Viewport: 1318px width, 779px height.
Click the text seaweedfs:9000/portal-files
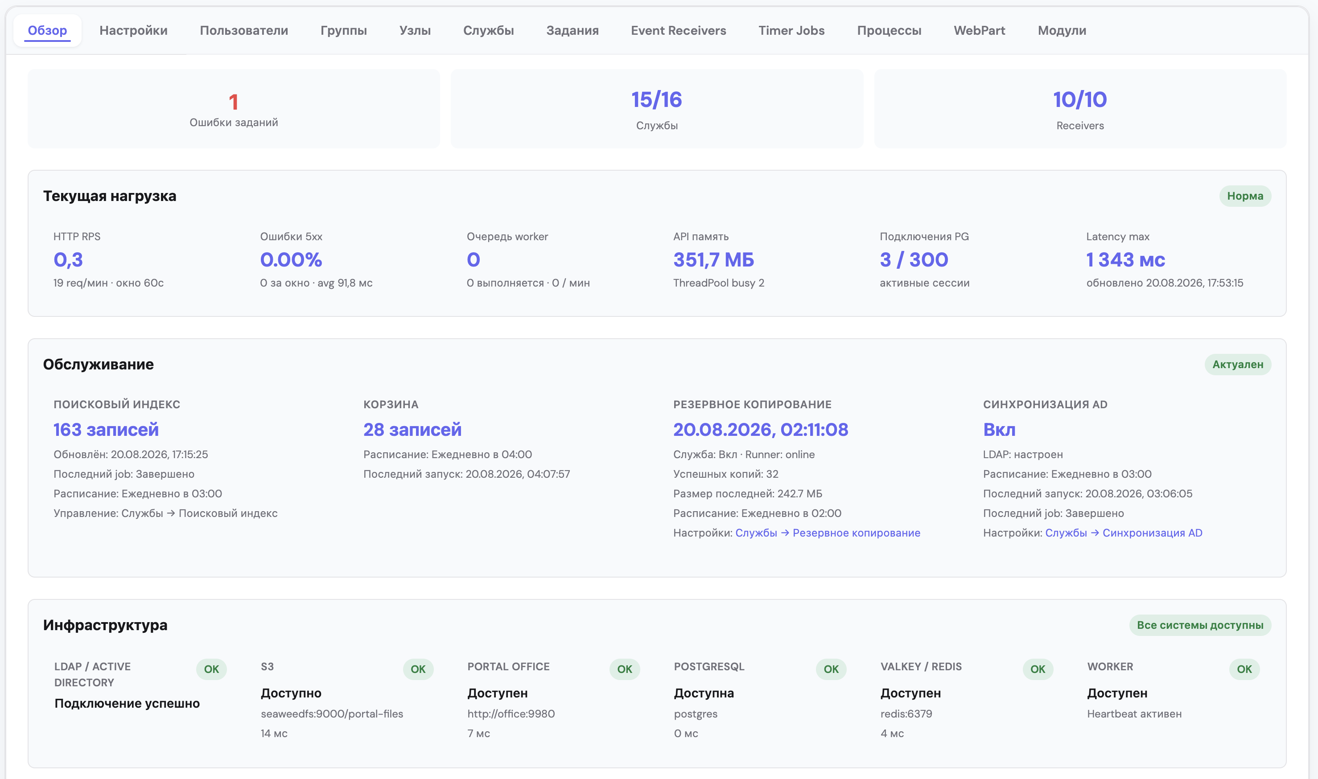click(332, 714)
